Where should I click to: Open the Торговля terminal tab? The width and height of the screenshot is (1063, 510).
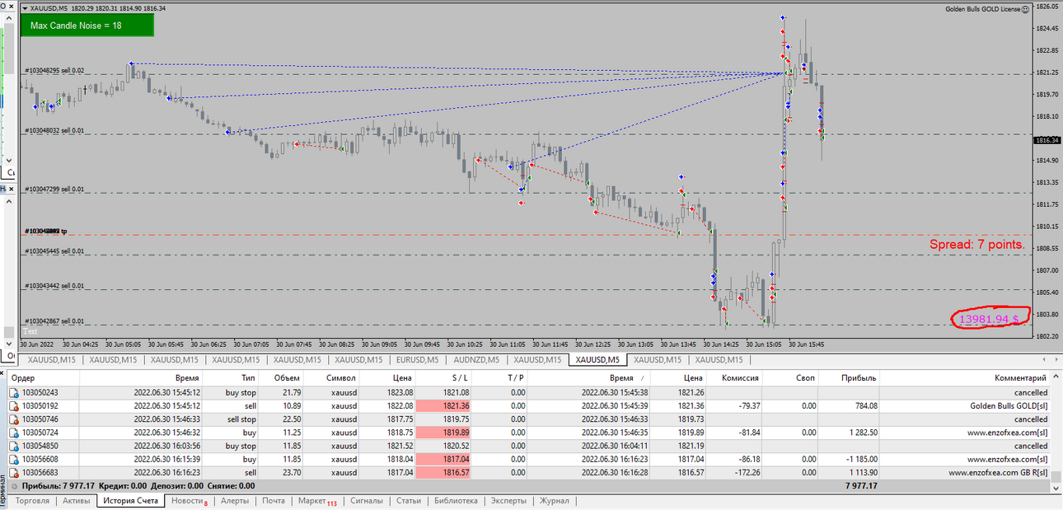(33, 501)
